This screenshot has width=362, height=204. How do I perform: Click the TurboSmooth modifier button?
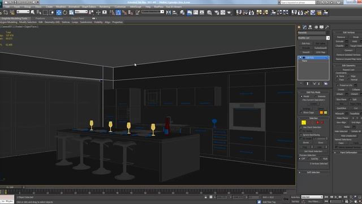(321, 48)
